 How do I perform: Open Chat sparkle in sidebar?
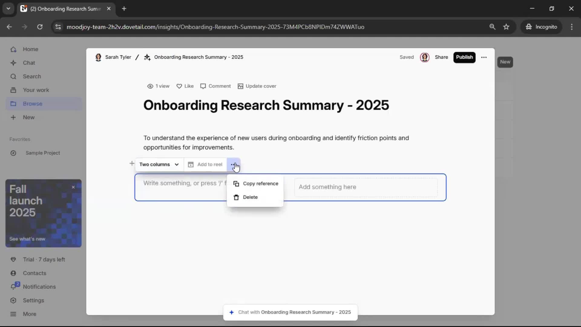(x=13, y=63)
